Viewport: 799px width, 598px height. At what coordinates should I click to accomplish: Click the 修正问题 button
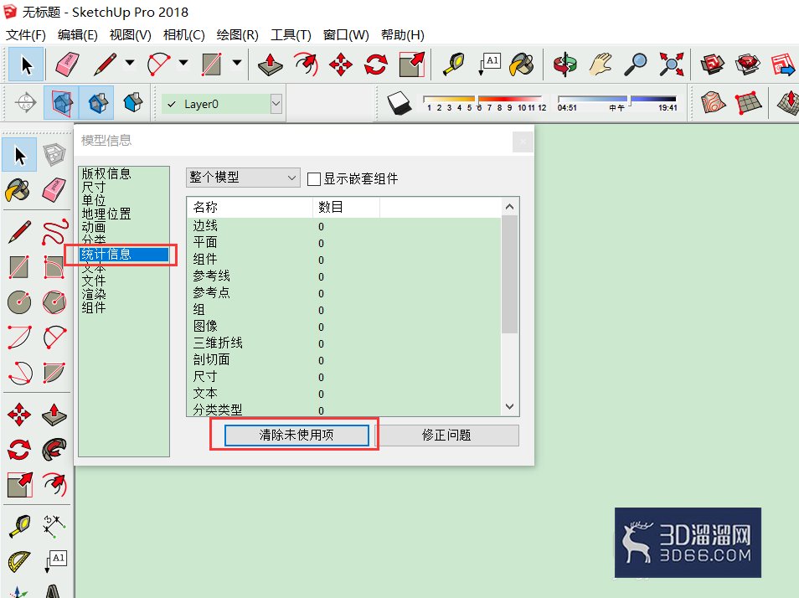447,435
